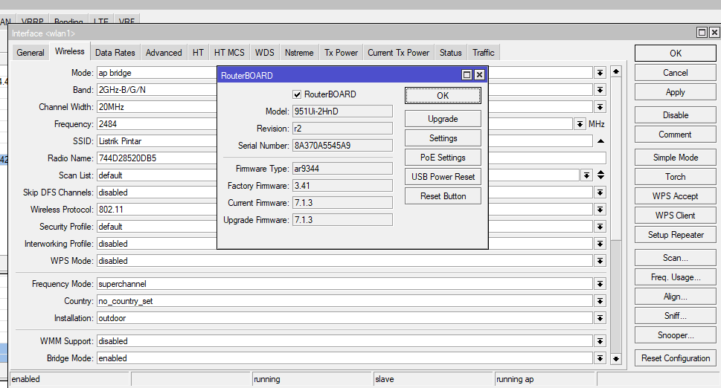Image resolution: width=721 pixels, height=388 pixels.
Task: Click scrollbar down arrow in Wireless panel
Action: (616, 359)
